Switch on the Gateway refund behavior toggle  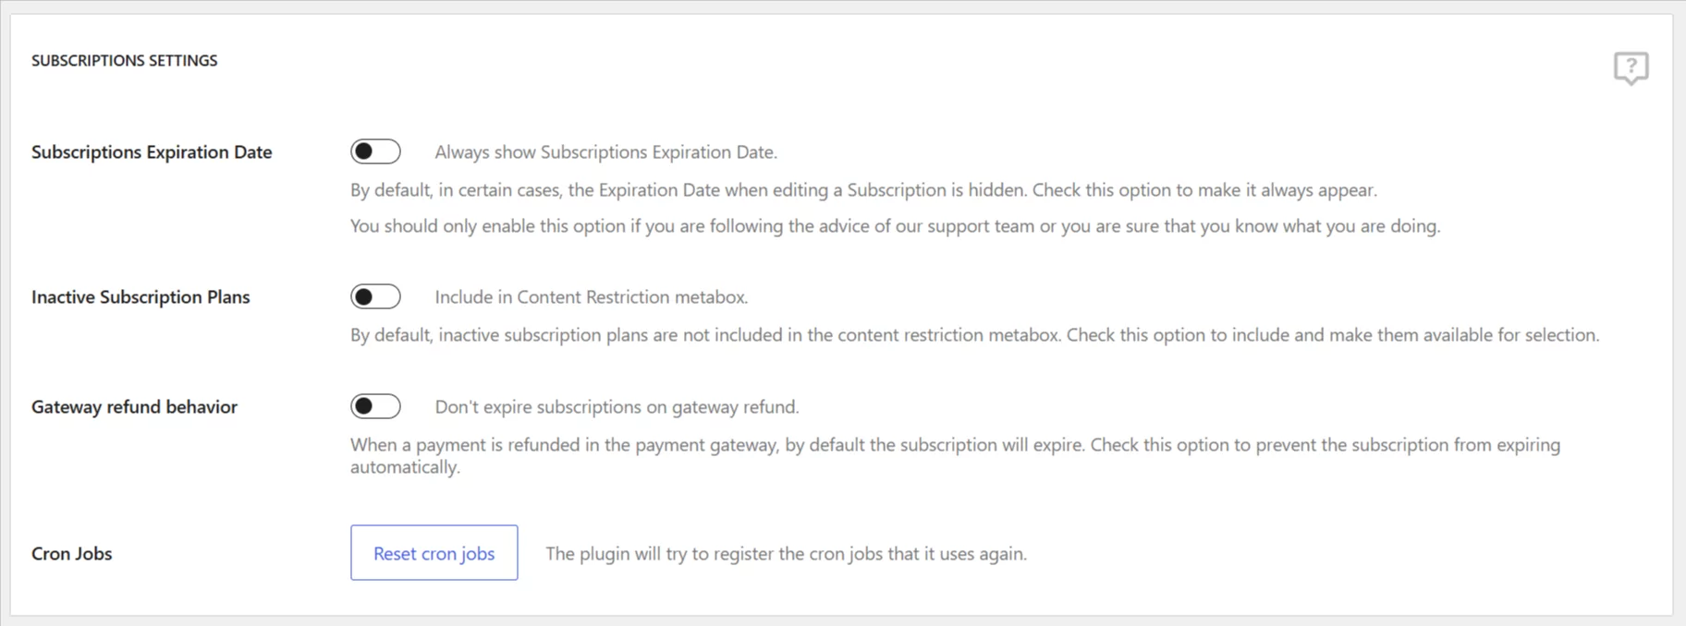(375, 406)
